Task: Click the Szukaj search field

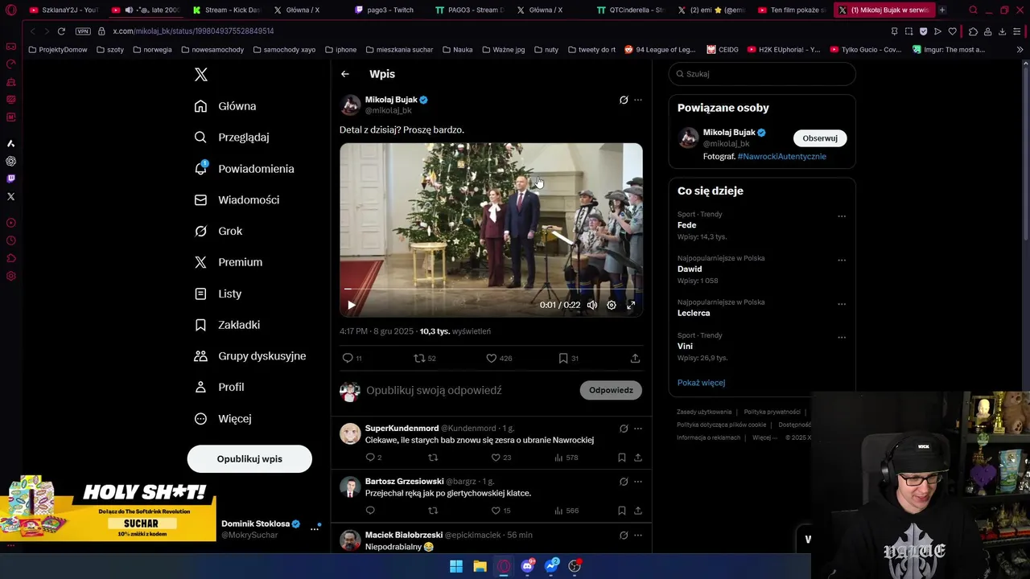Action: click(762, 74)
